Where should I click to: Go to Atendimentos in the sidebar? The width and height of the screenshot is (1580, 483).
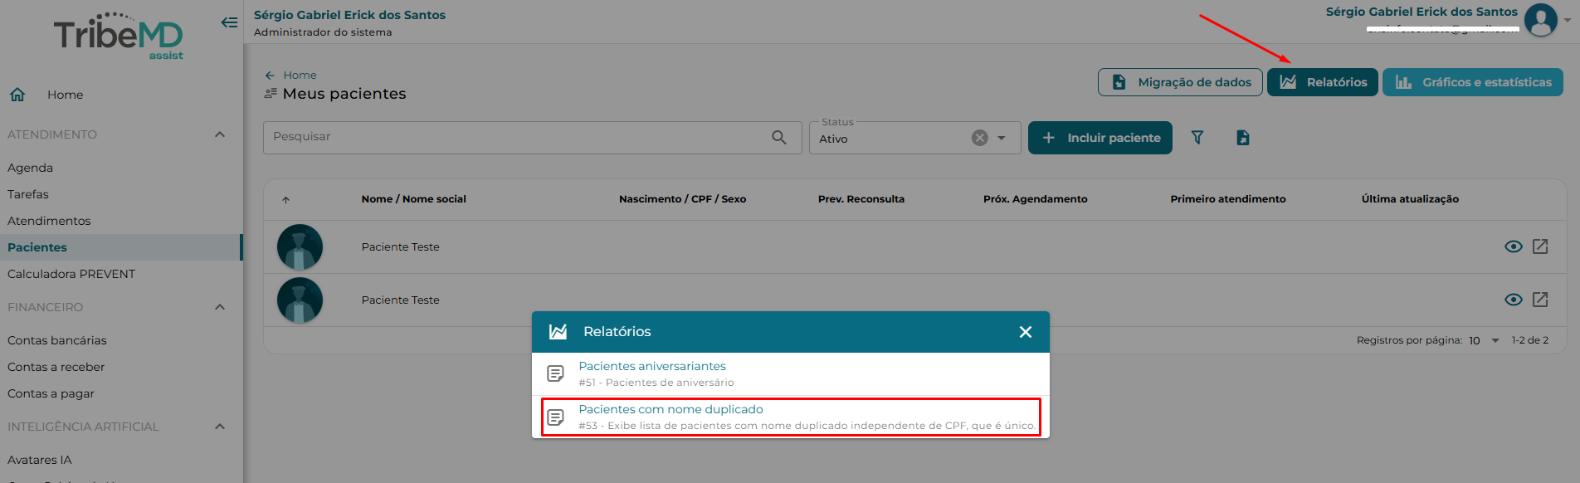49,221
